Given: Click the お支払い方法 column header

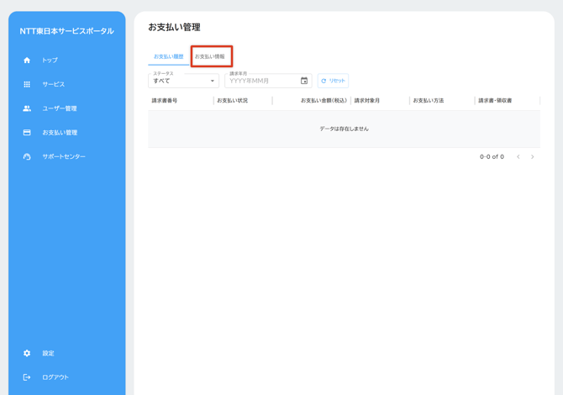Looking at the screenshot, I should click(x=429, y=101).
